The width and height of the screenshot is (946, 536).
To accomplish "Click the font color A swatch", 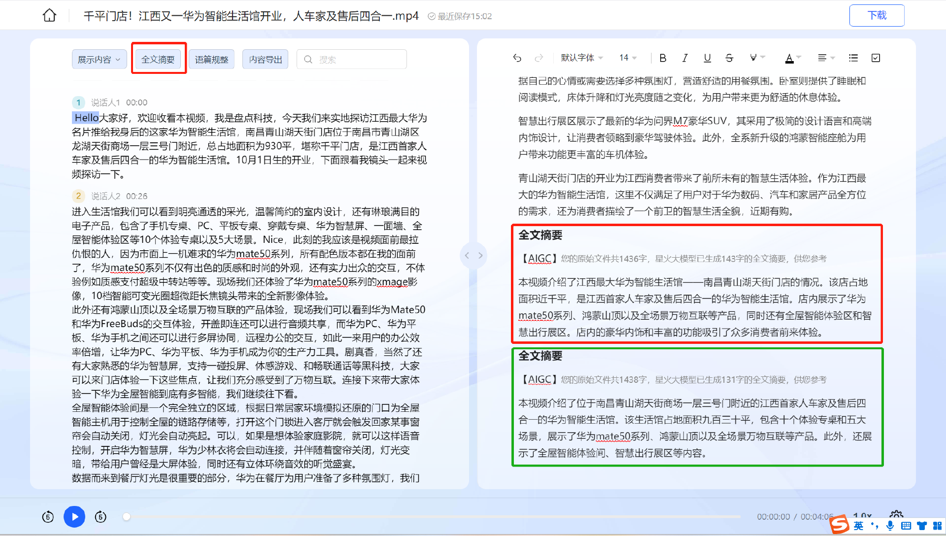I will click(789, 58).
